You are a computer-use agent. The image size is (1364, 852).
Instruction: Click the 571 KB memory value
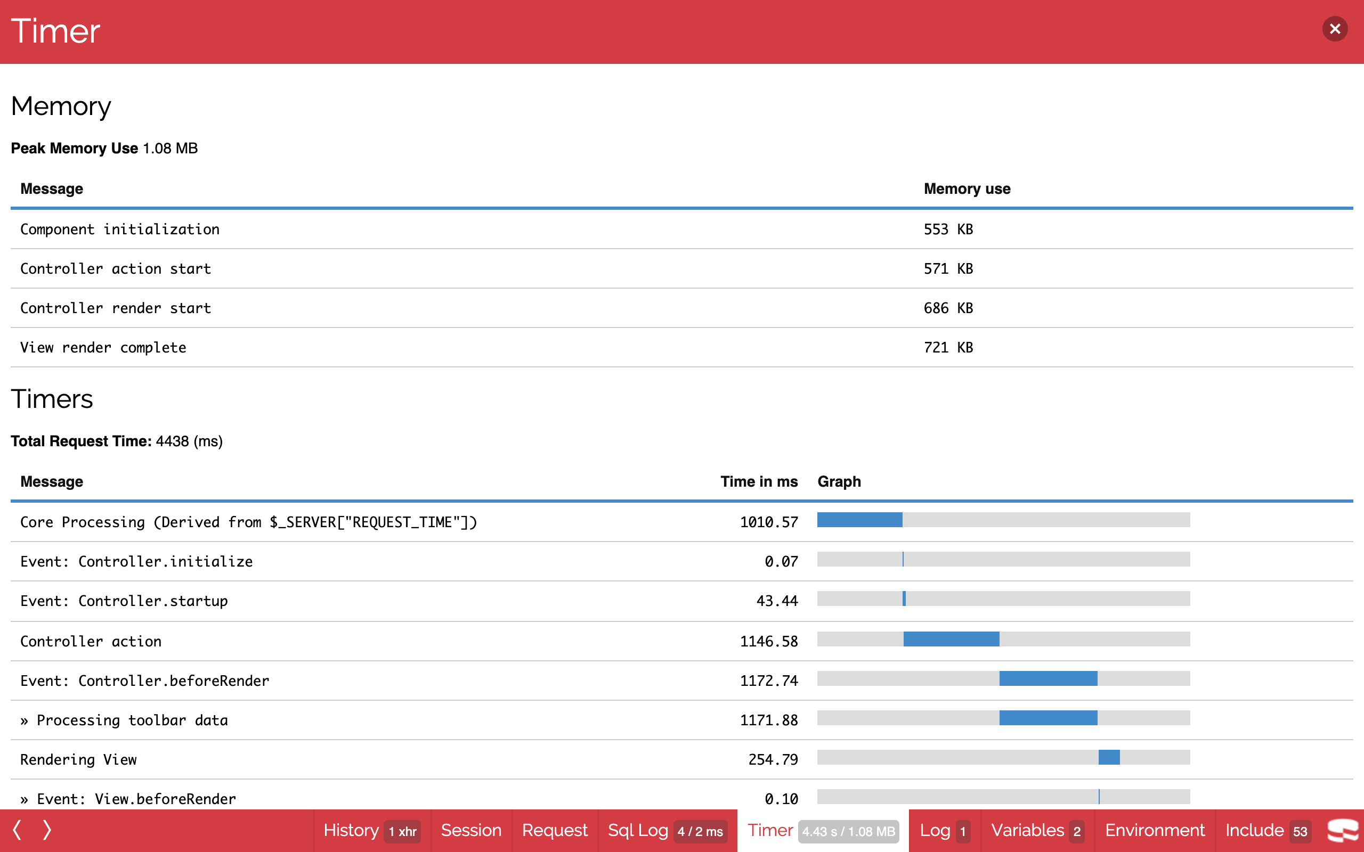coord(948,269)
